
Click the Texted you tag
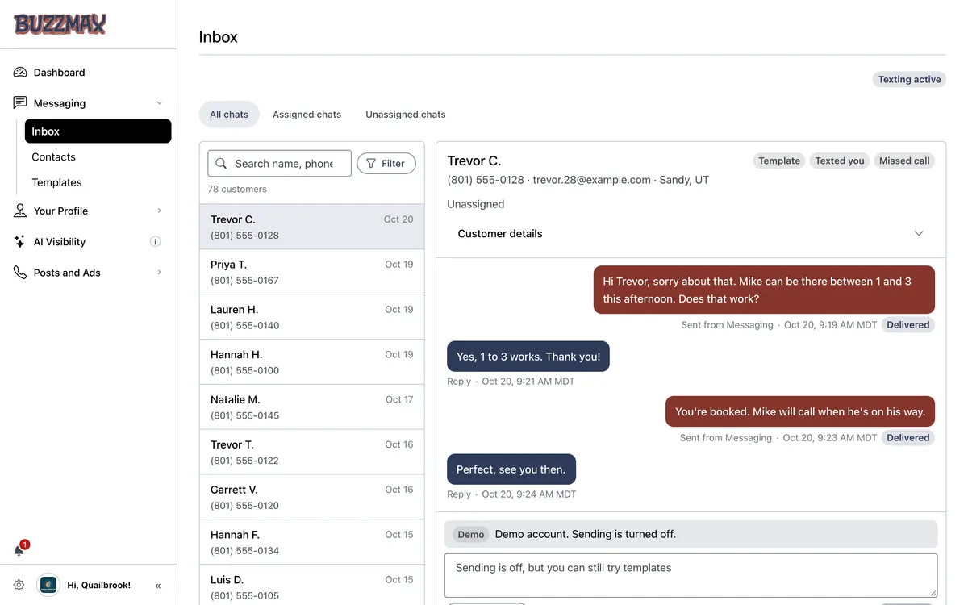pos(840,161)
